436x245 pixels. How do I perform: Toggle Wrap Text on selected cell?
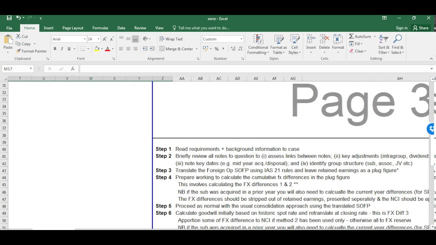[x=171, y=39]
